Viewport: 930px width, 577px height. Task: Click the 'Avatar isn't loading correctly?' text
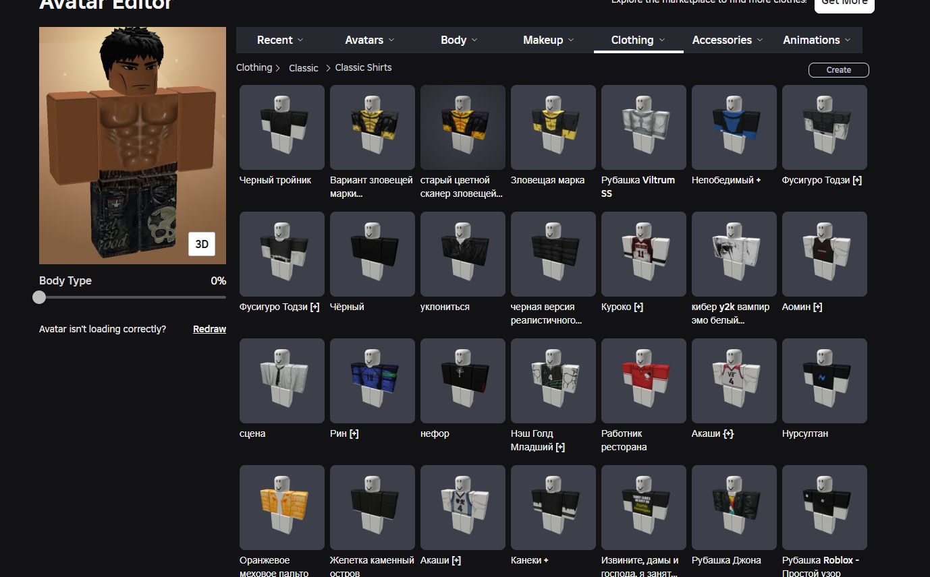tap(103, 330)
